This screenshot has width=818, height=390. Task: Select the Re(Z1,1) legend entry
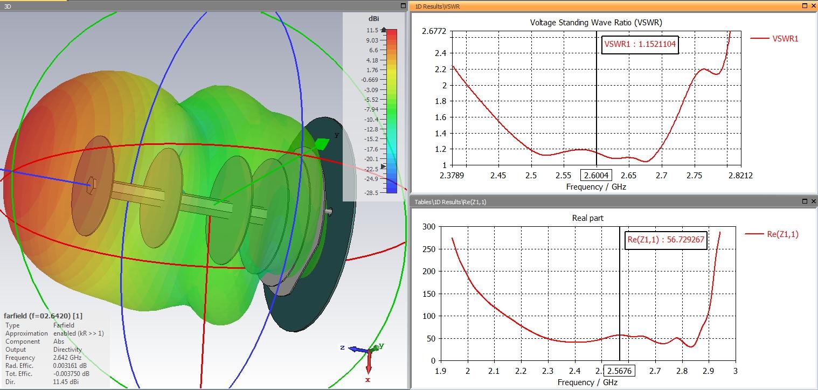(x=772, y=234)
